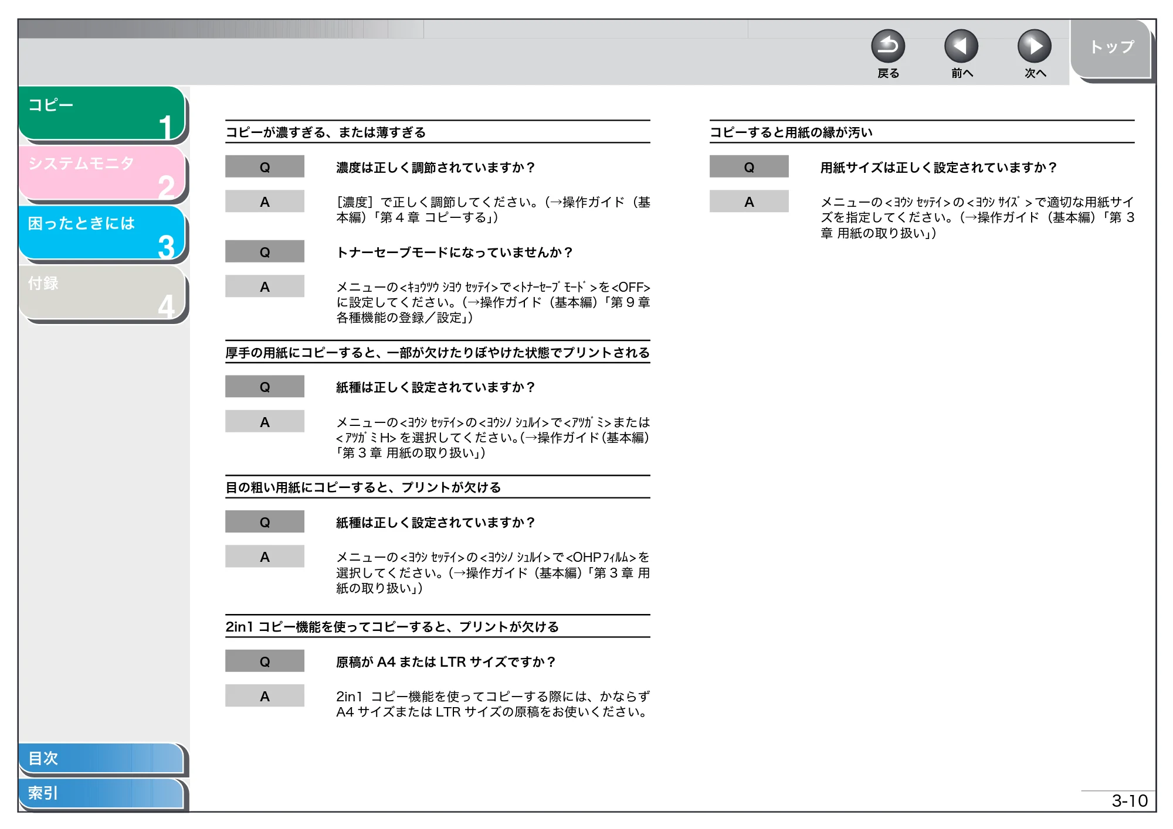Click question 原稿が A4 または LTR サイズですか？
This screenshot has width=1173, height=829.
click(x=446, y=662)
